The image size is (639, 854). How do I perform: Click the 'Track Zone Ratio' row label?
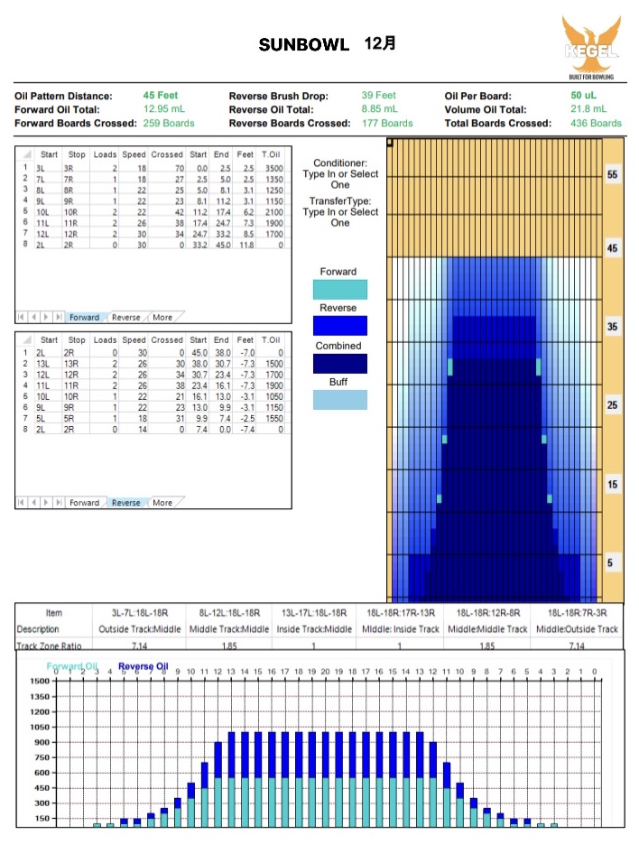[x=49, y=646]
